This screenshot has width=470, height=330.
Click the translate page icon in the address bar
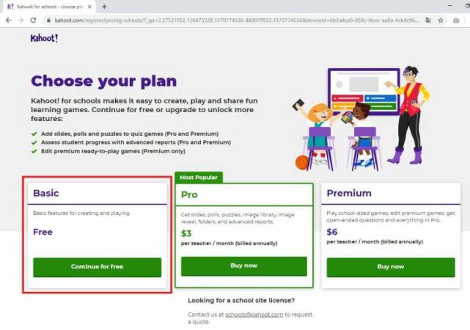click(428, 21)
